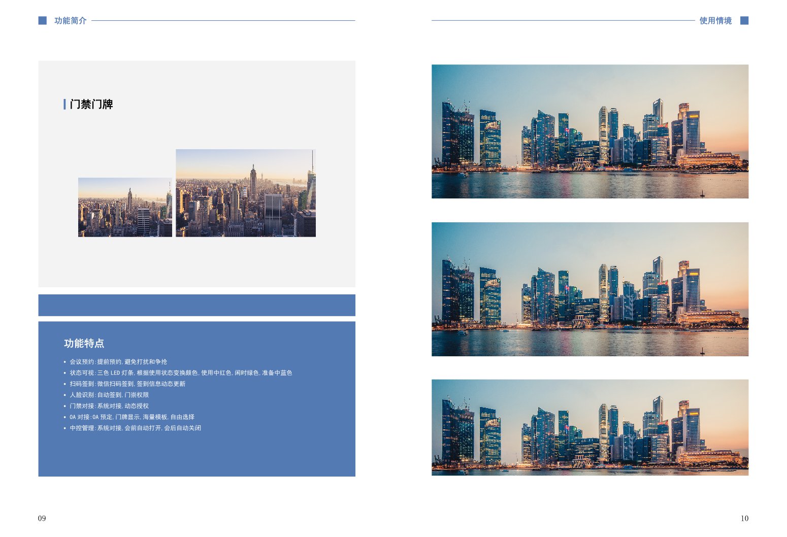This screenshot has height=537, width=787.
Task: Select the blue square beside 功能简介
Action: (43, 21)
